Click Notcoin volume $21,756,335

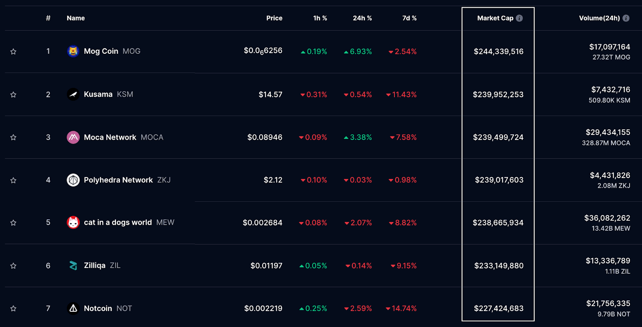[x=608, y=304]
